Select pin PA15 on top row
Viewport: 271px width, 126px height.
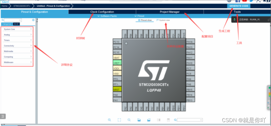click(184, 34)
